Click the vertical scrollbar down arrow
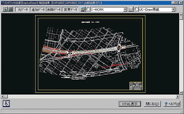 181,93
